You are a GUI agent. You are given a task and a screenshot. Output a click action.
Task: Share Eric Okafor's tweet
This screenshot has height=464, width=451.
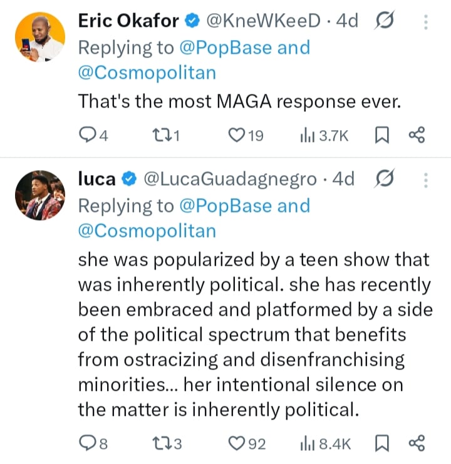pos(417,135)
